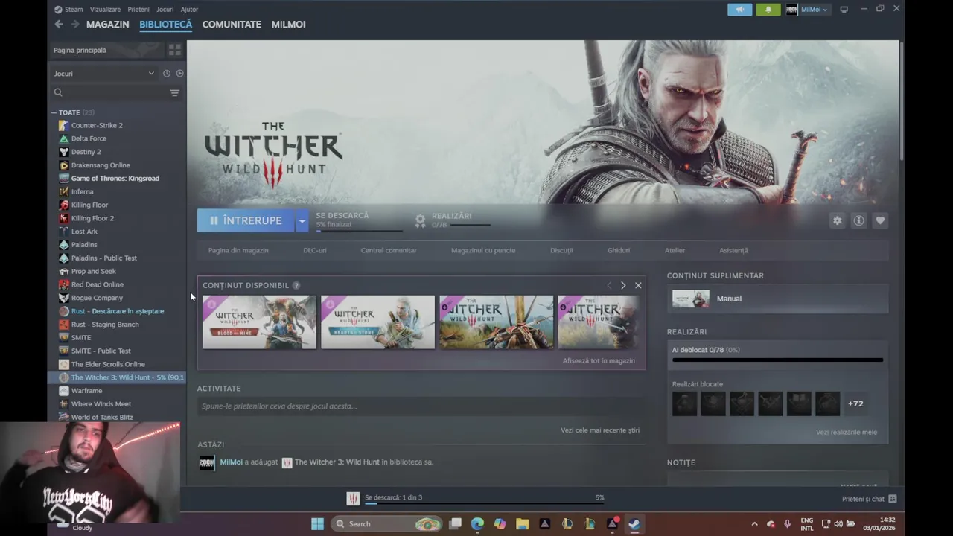The image size is (953, 536).
Task: Click Vezi realizarile mele link
Action: [847, 432]
